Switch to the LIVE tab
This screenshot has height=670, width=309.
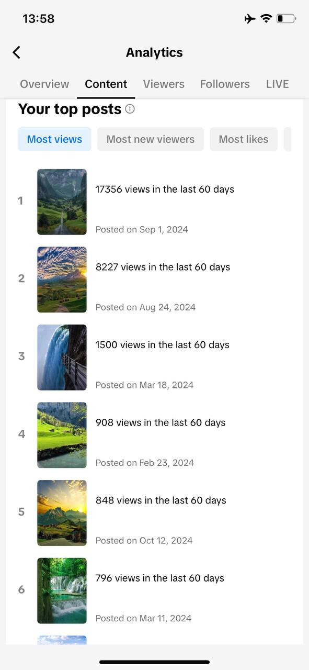pos(277,84)
